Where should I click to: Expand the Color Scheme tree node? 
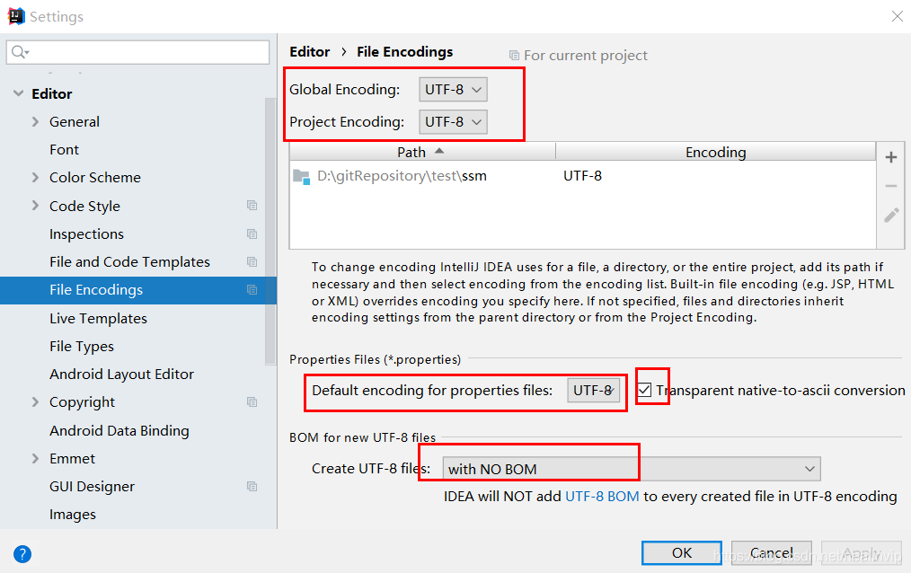click(x=35, y=177)
